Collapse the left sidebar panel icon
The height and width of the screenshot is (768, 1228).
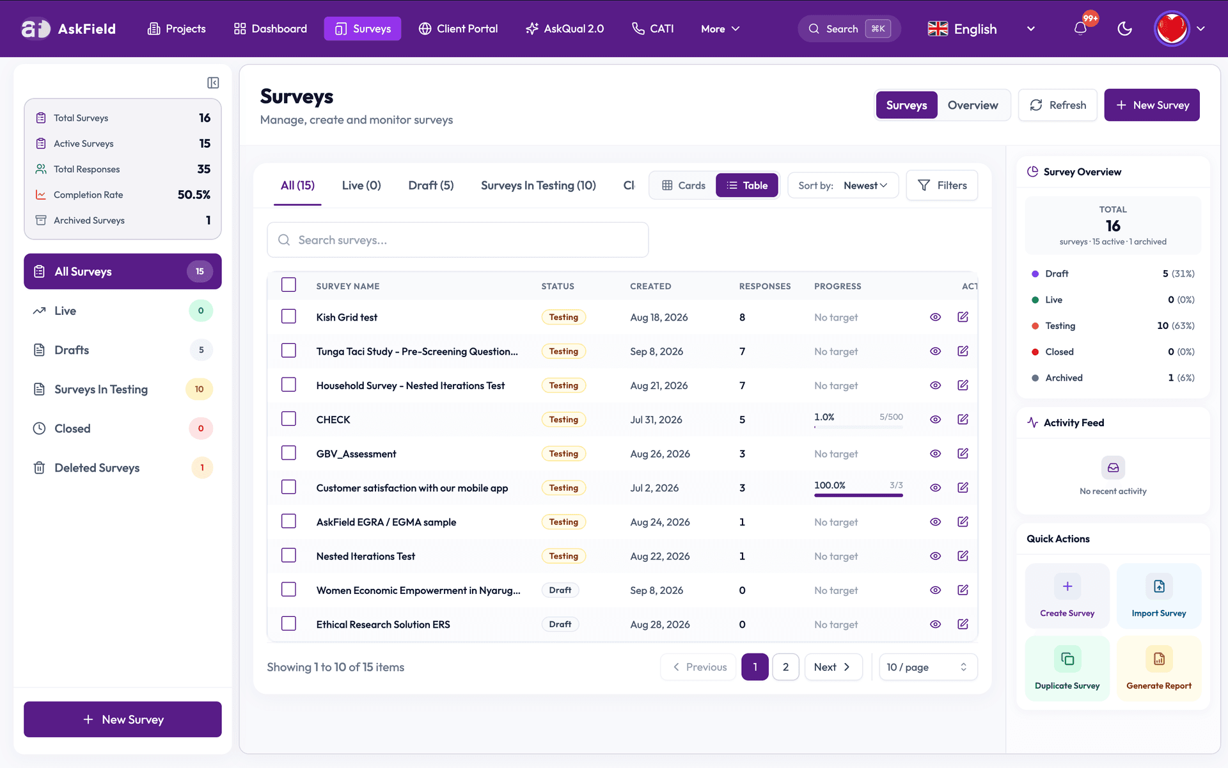(213, 83)
